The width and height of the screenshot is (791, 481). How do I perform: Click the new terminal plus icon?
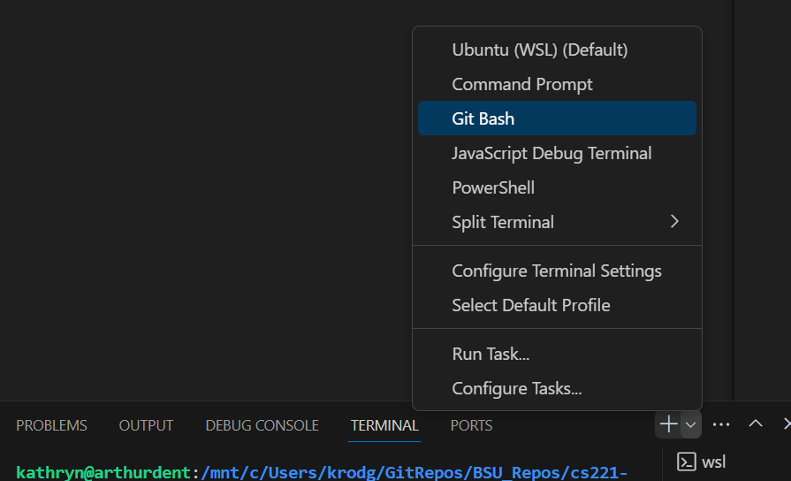(x=668, y=425)
